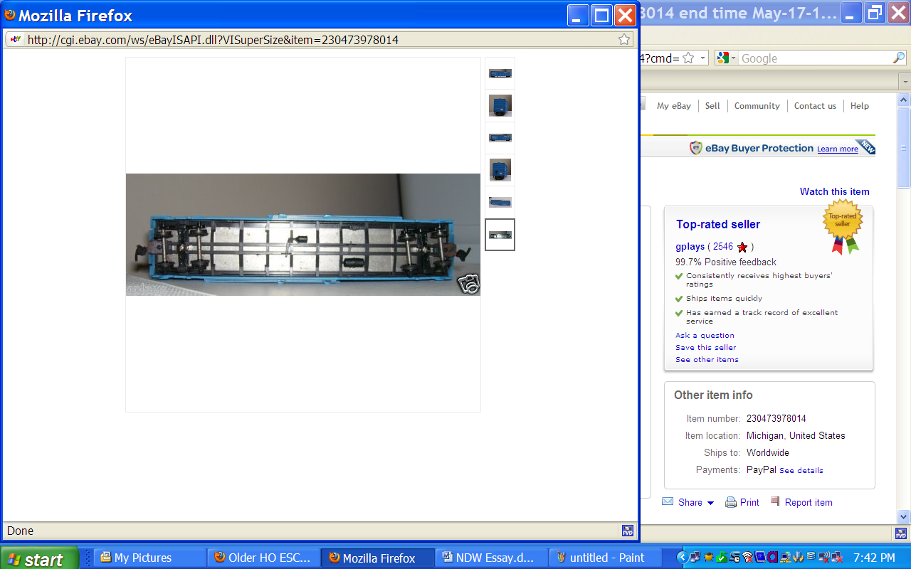Click the scrollbar up arrow in background window

point(904,99)
